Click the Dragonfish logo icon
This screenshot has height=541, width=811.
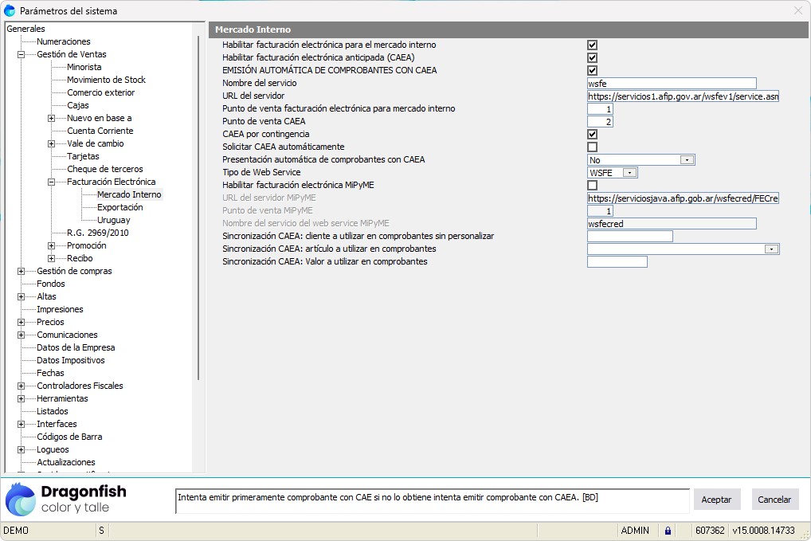[x=21, y=500]
